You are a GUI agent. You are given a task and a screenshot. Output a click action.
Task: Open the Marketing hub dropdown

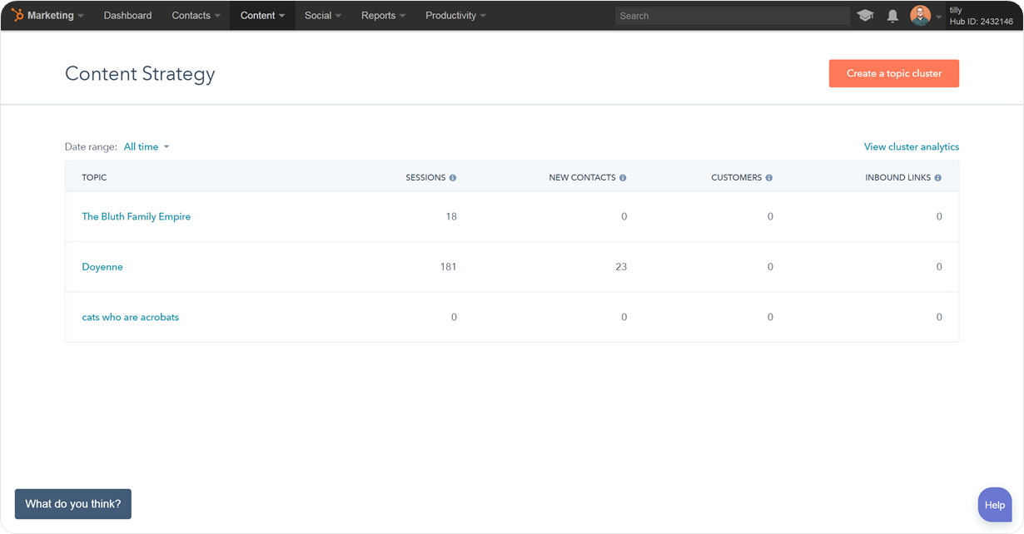point(48,16)
